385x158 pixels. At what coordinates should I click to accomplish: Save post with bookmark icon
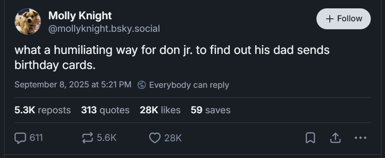click(x=310, y=138)
